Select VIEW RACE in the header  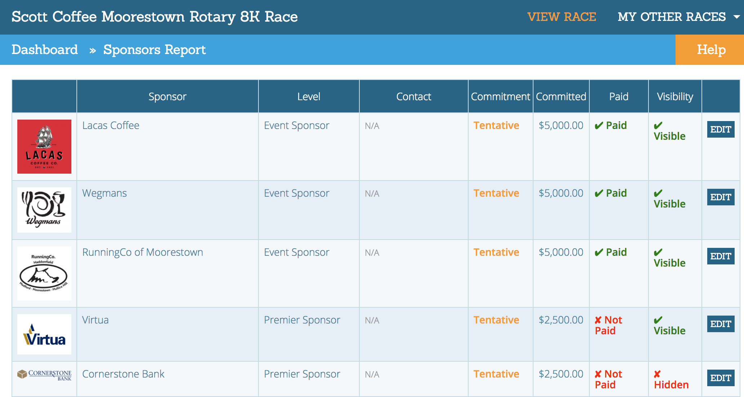pyautogui.click(x=562, y=17)
